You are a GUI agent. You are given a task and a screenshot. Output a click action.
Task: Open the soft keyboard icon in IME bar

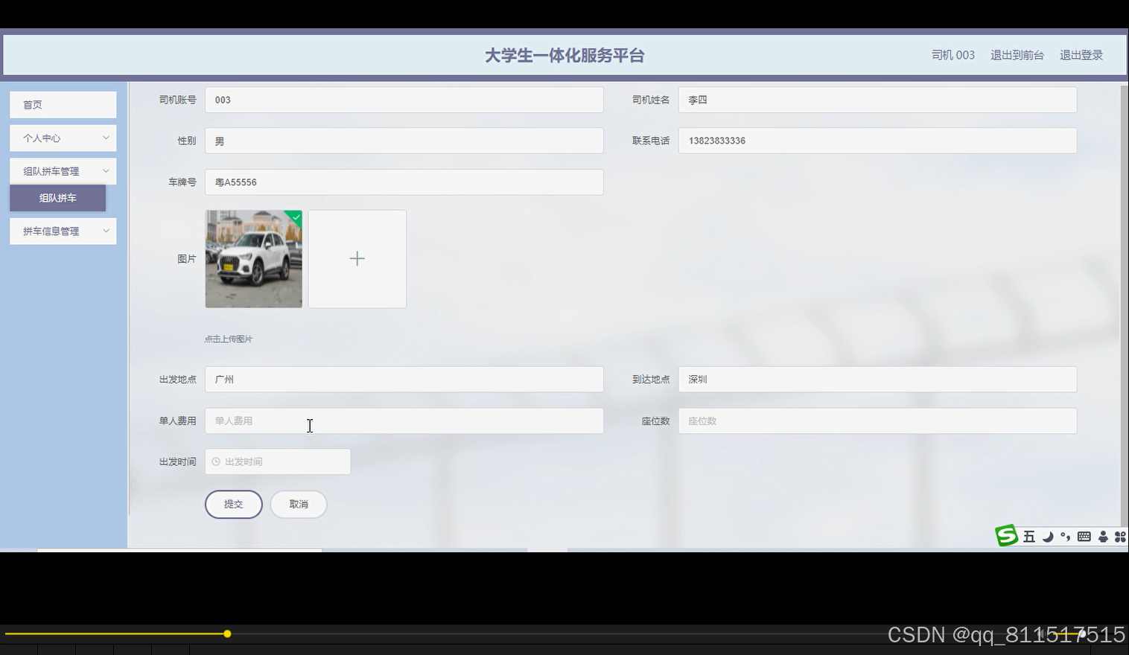[1084, 537]
